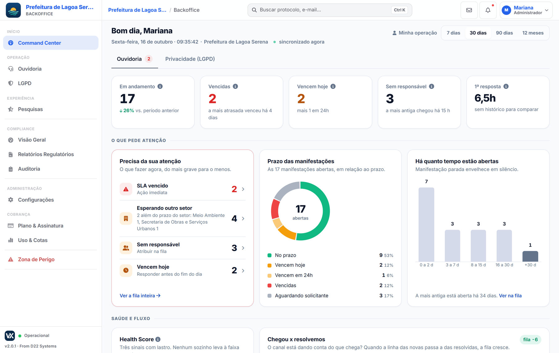The width and height of the screenshot is (559, 353).
Task: Click the Prefeitura de Lagoa S... breadcrumb
Action: tap(137, 10)
